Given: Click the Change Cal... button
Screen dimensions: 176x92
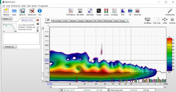Looking at the screenshot, I should click(10, 47).
